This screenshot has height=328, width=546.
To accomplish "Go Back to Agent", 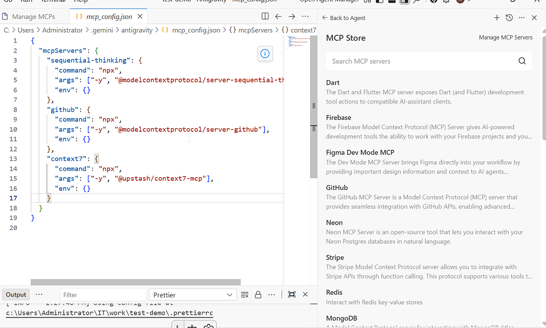I will [343, 18].
